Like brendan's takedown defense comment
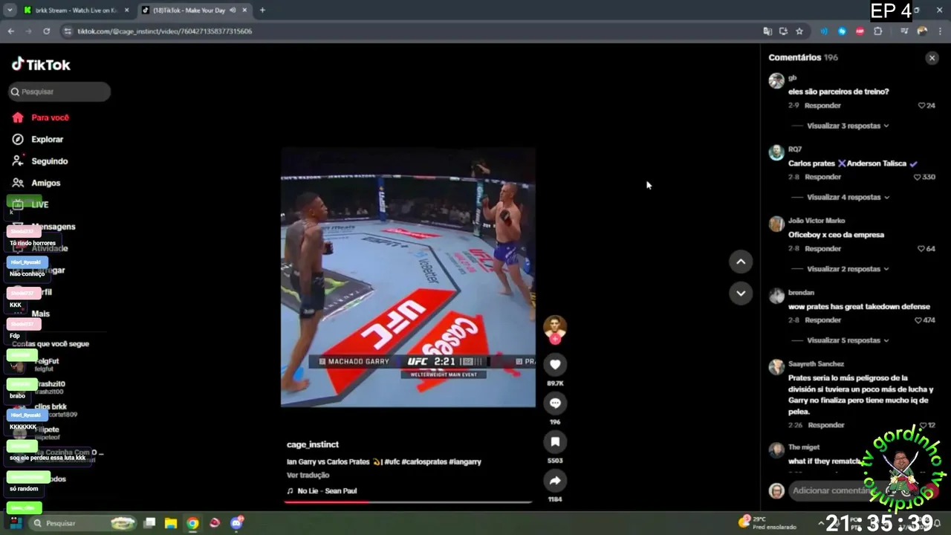The width and height of the screenshot is (951, 535). coord(917,320)
